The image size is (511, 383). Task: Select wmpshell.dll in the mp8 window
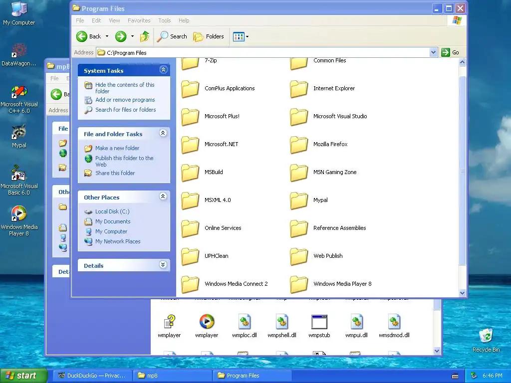coord(282,326)
